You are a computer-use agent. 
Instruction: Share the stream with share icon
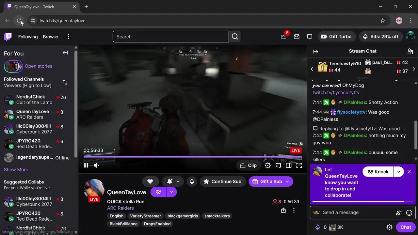click(283, 211)
